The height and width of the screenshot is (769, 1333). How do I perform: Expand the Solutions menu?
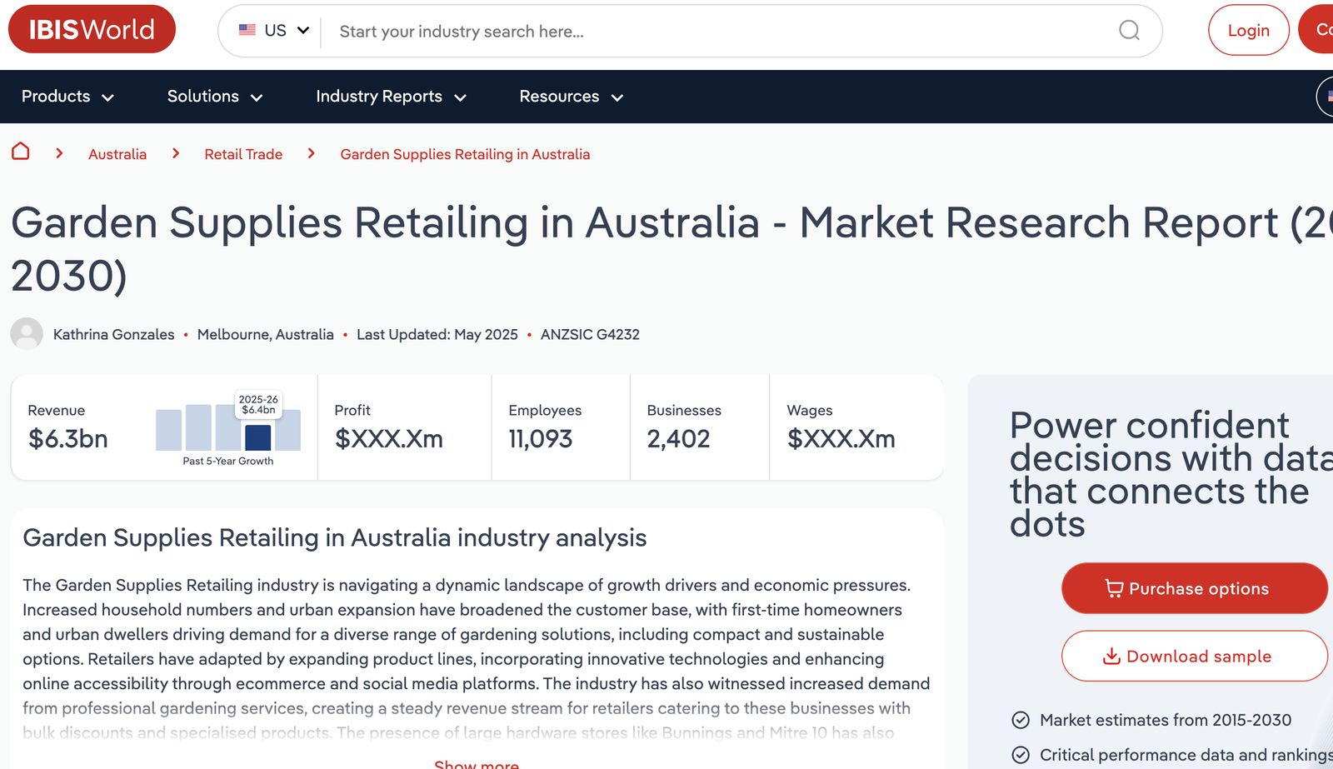[x=215, y=97]
